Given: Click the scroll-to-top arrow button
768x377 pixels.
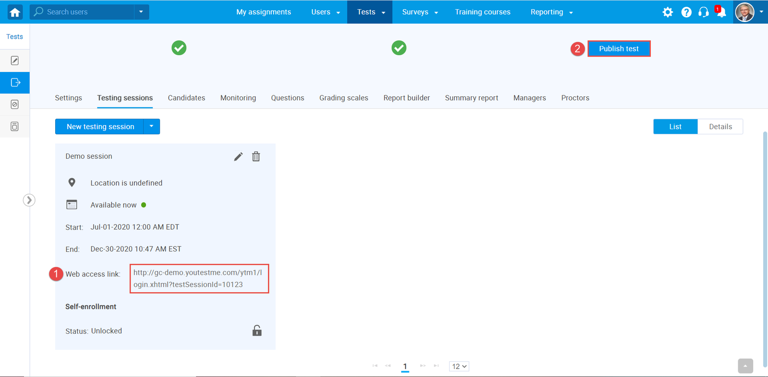Looking at the screenshot, I should coord(745,366).
